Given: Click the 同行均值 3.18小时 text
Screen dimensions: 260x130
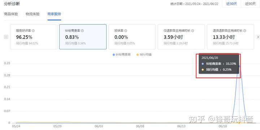Looking at the screenshot, I should (x=175, y=43).
